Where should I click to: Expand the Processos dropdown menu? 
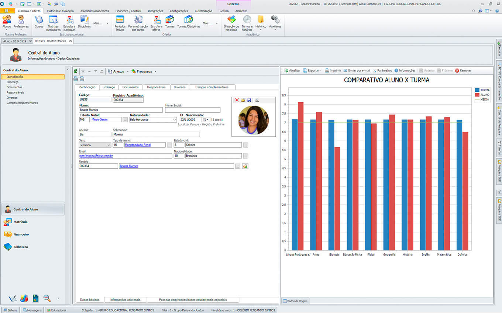tap(155, 71)
